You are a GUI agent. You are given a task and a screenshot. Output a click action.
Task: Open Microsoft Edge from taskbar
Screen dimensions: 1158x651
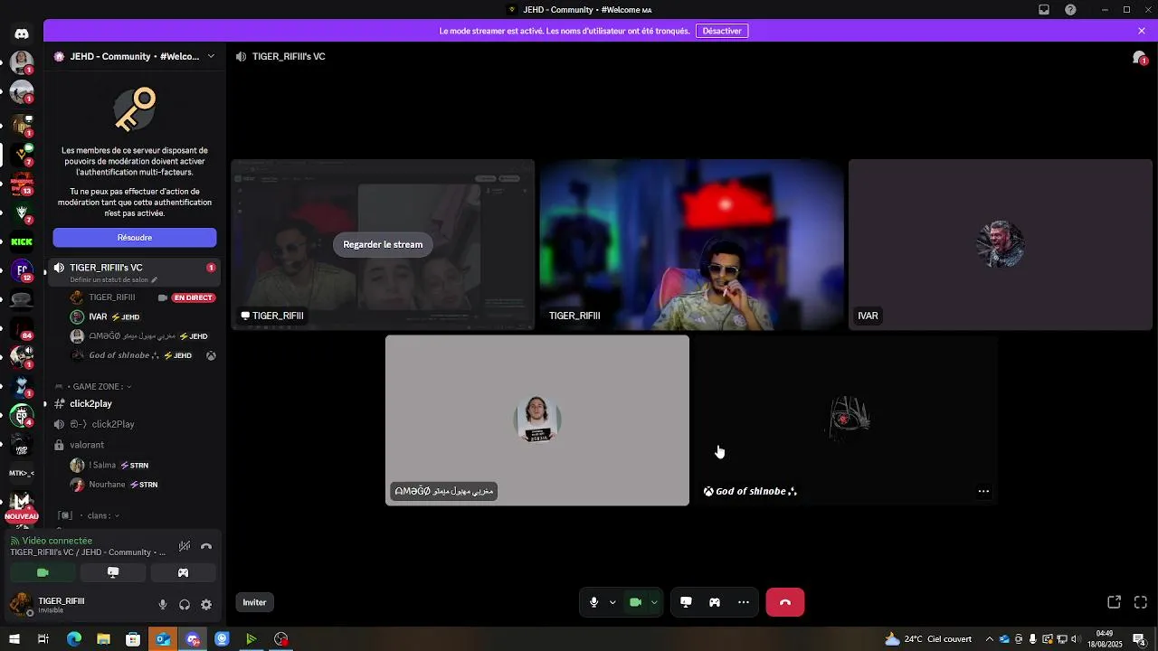click(74, 639)
